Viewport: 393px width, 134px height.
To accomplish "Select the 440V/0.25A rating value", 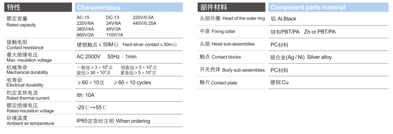I will coord(144,23).
